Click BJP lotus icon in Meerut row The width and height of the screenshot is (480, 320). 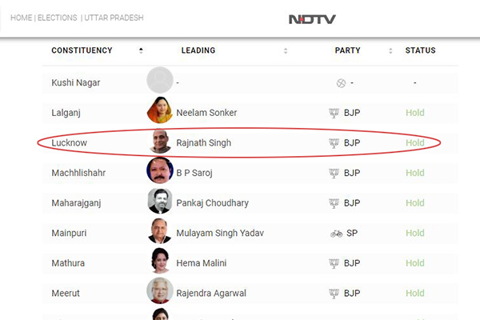(334, 294)
